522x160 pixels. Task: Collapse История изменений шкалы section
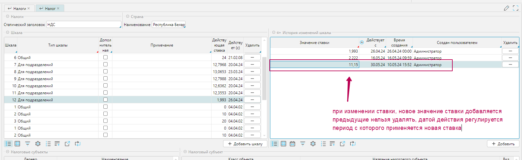274,32
